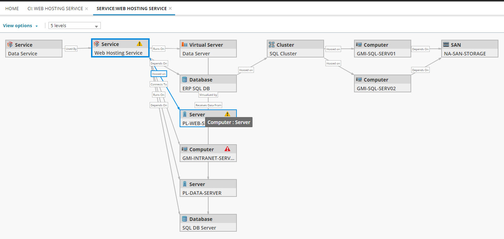Switch to CI: WEB HOSTING SERVICE tab
Viewport: 504px width, 239px height.
coord(55,8)
